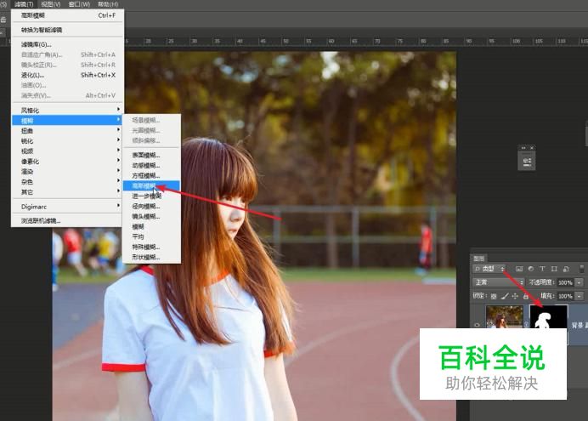Image resolution: width=588 pixels, height=421 pixels.
Task: Choose 方框模糊... in blur submenu
Action: click(151, 175)
